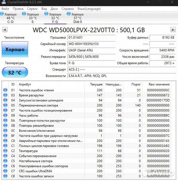Screen dimensions: 178x181
Task: Click the 32 °C temperature button
Action: (15, 72)
